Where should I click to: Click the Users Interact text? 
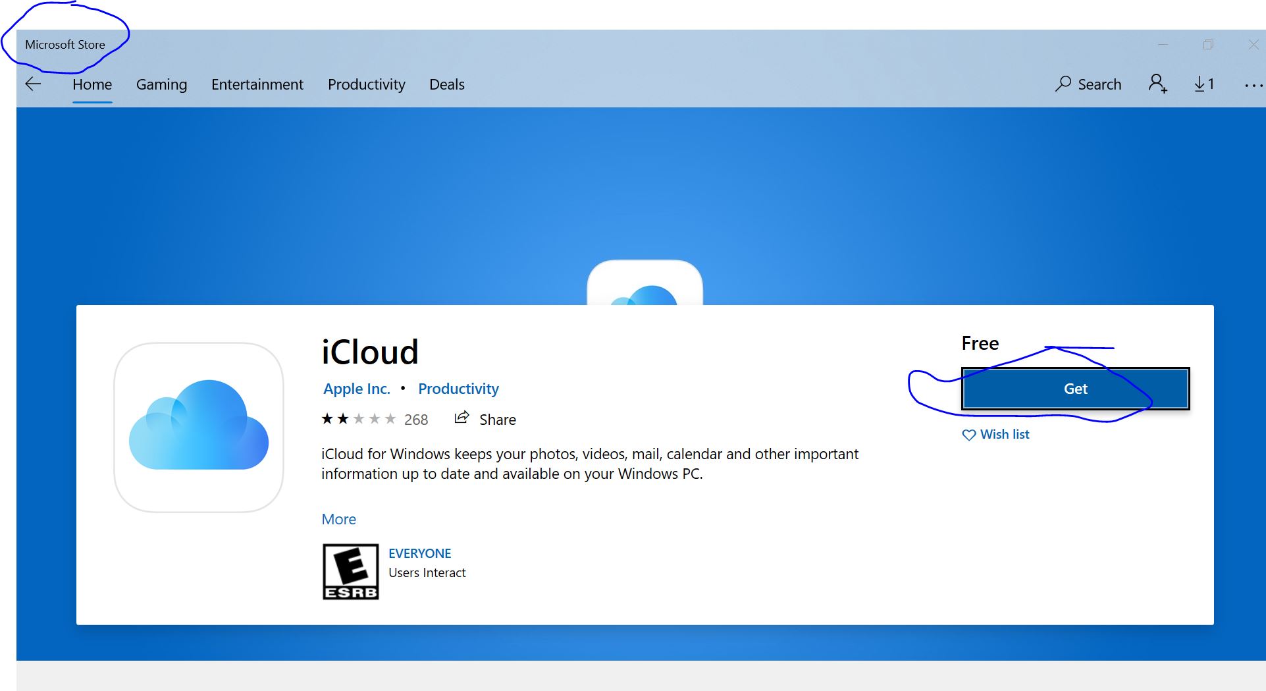coord(427,572)
